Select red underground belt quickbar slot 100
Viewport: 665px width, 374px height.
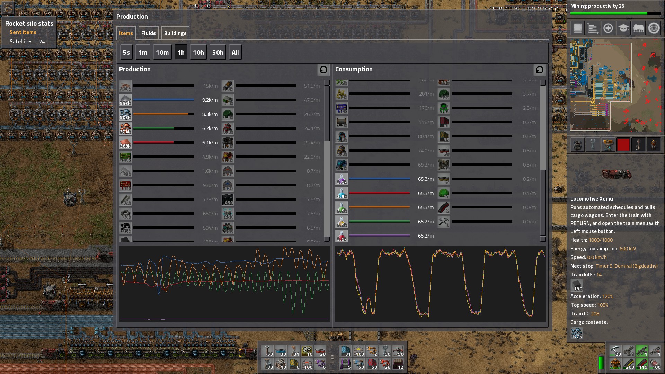pyautogui.click(x=307, y=364)
